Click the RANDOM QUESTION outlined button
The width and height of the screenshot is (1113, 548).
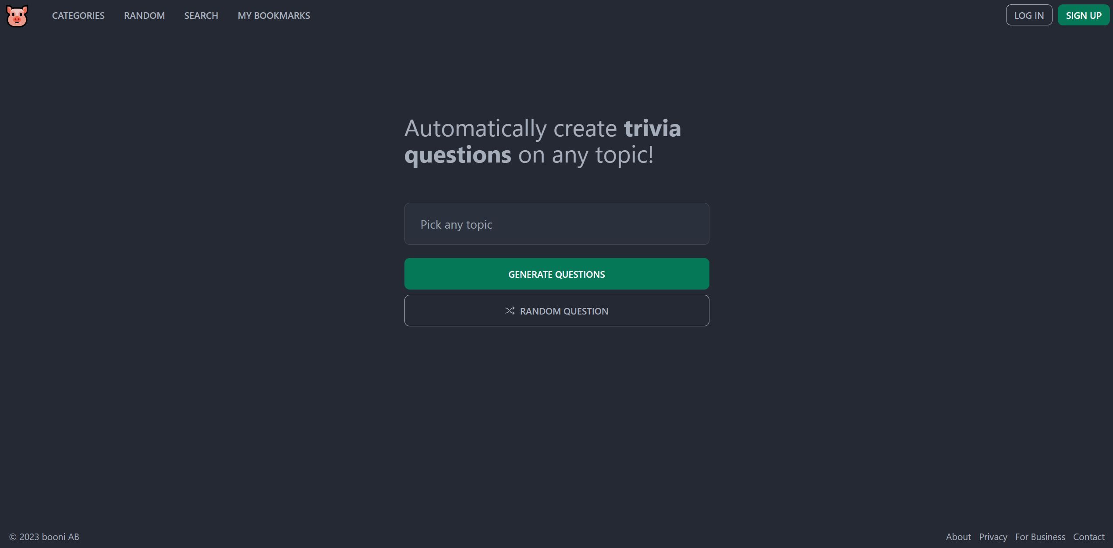(x=556, y=310)
